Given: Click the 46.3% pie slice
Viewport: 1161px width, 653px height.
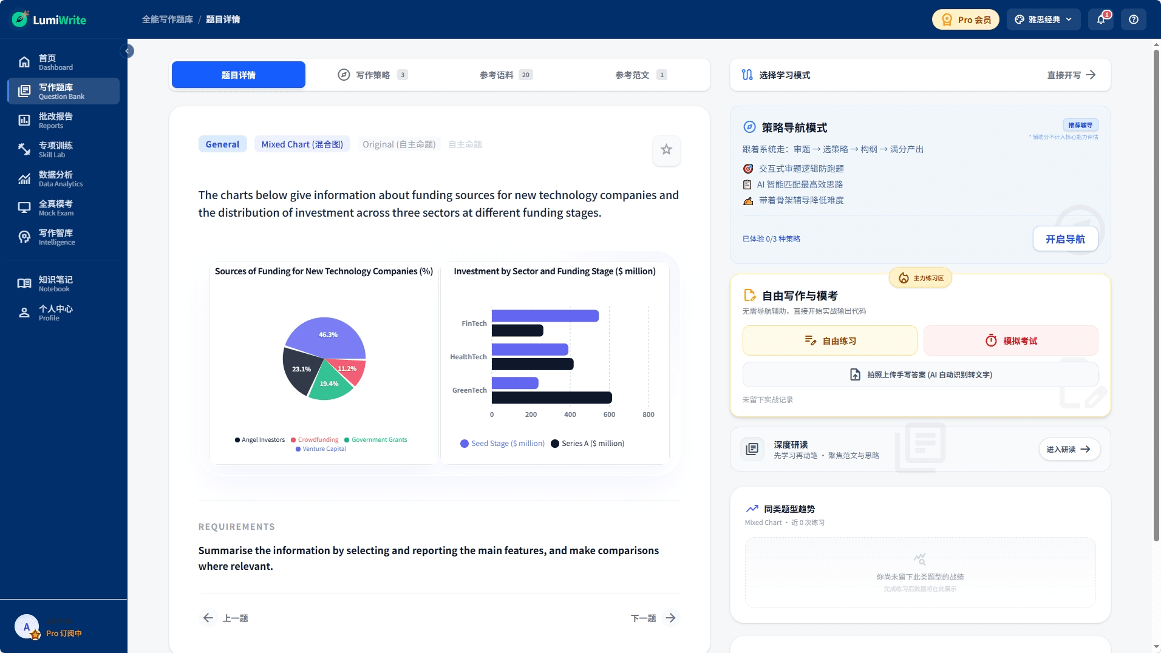Looking at the screenshot, I should tap(327, 336).
